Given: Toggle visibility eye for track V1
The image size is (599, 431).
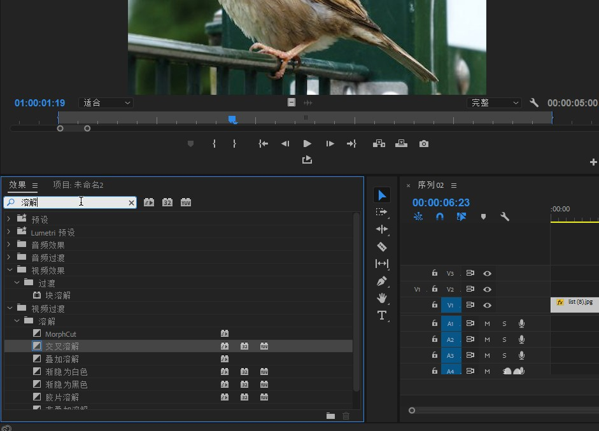Looking at the screenshot, I should click(487, 306).
